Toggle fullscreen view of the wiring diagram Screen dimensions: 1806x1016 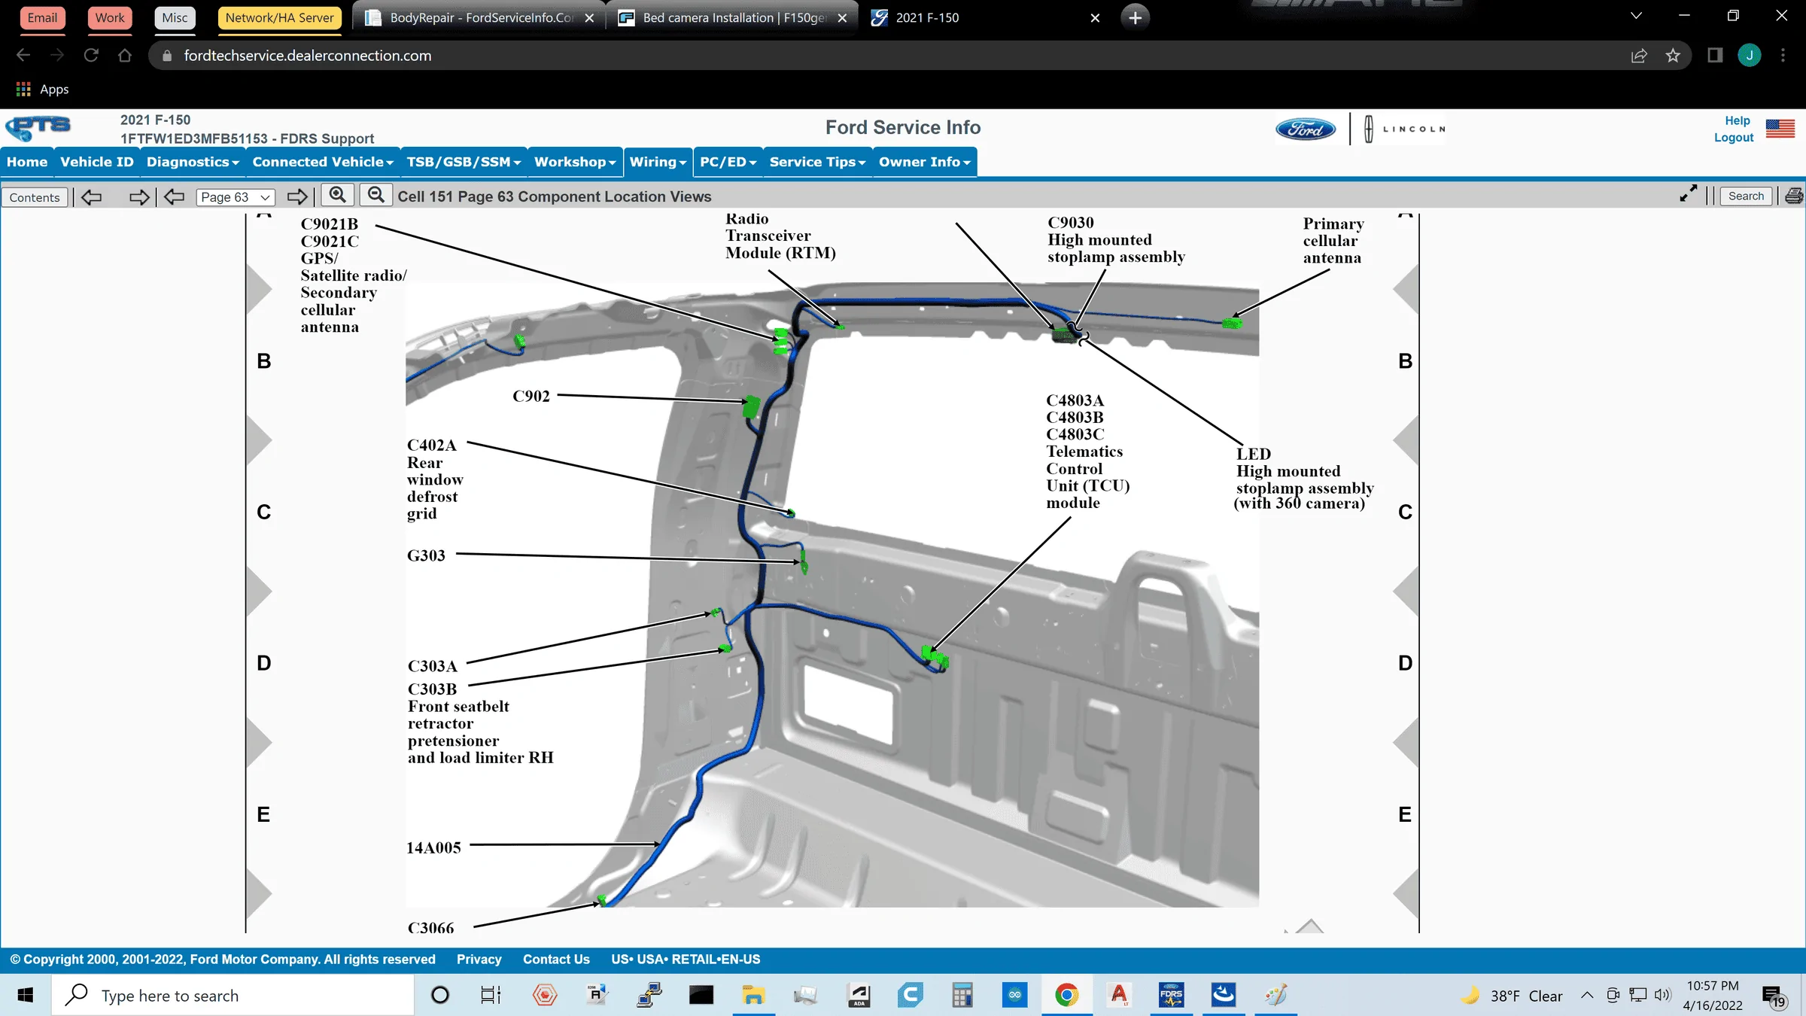click(1689, 193)
